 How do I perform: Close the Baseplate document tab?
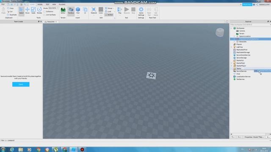pyautogui.click(x=56, y=22)
